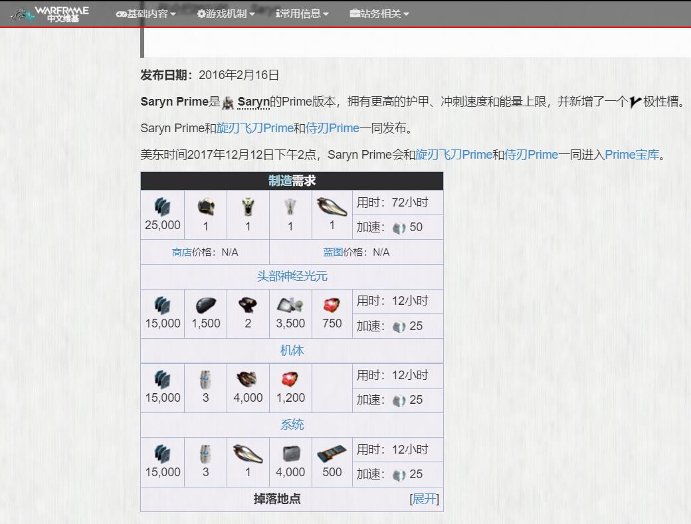Click the brown resource icon above 4,000
The width and height of the screenshot is (691, 524).
point(248,379)
